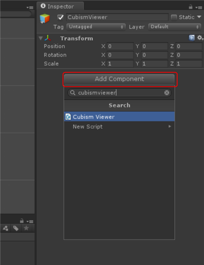Open the Layer Default dropdown

click(174, 27)
